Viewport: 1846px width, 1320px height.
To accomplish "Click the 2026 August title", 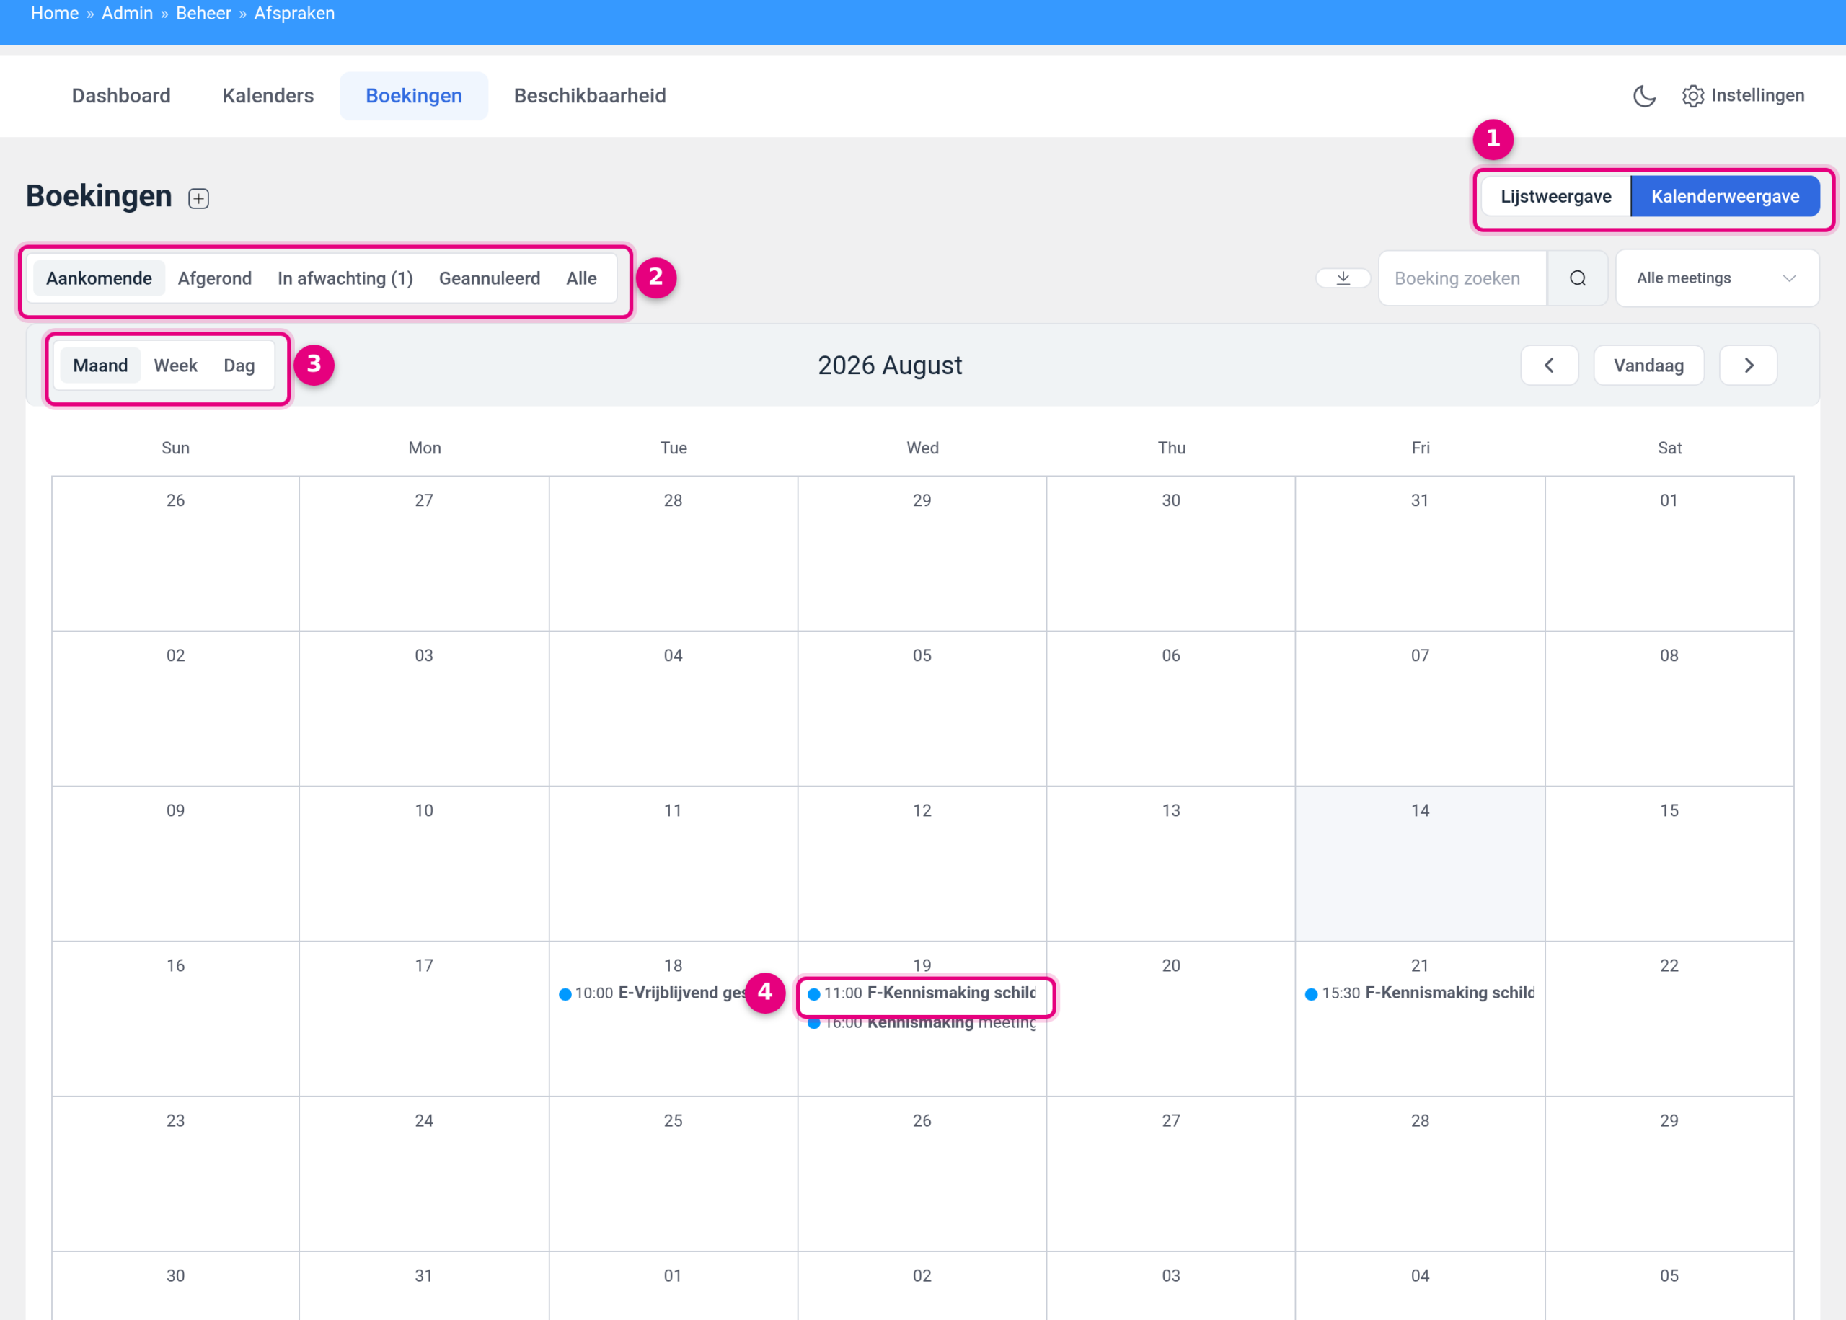I will coord(889,366).
